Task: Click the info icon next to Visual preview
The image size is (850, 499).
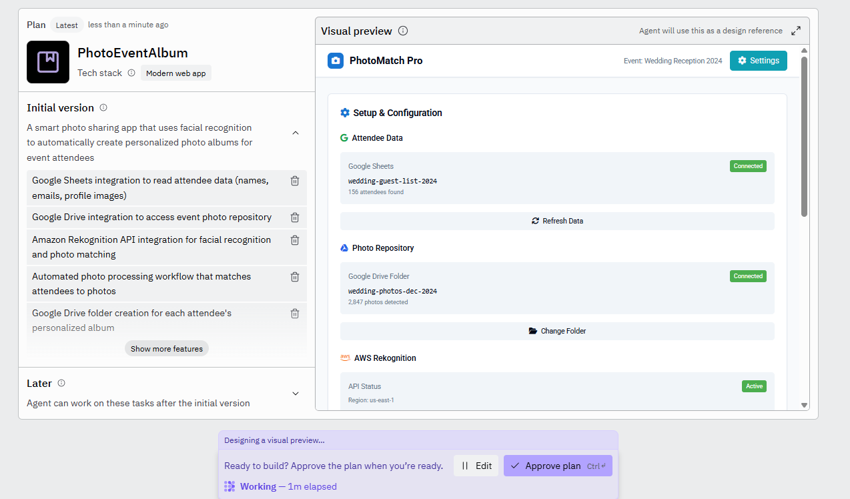Action: [x=403, y=31]
